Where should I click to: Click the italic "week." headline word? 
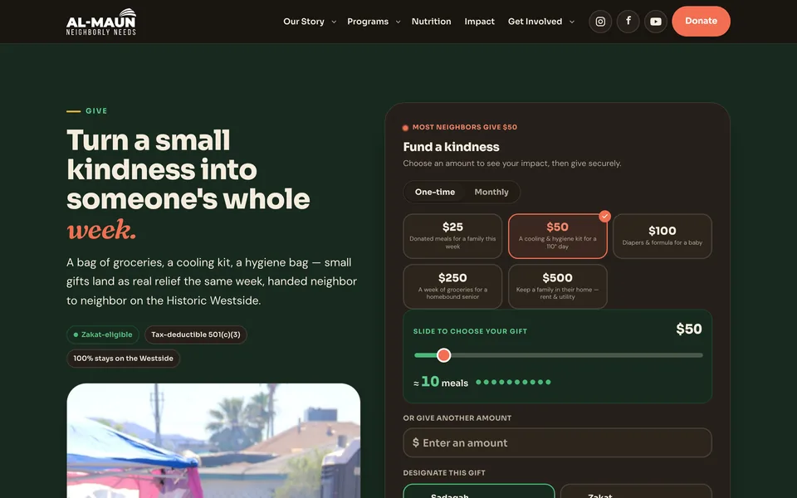pos(101,229)
